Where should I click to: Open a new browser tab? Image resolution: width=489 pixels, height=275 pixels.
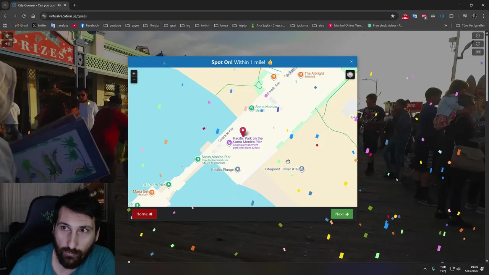click(74, 5)
